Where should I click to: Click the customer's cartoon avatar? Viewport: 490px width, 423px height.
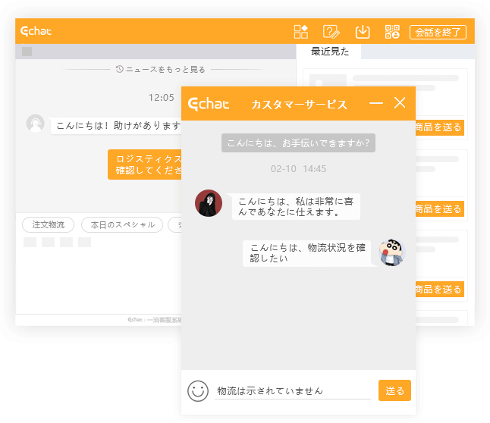click(392, 252)
